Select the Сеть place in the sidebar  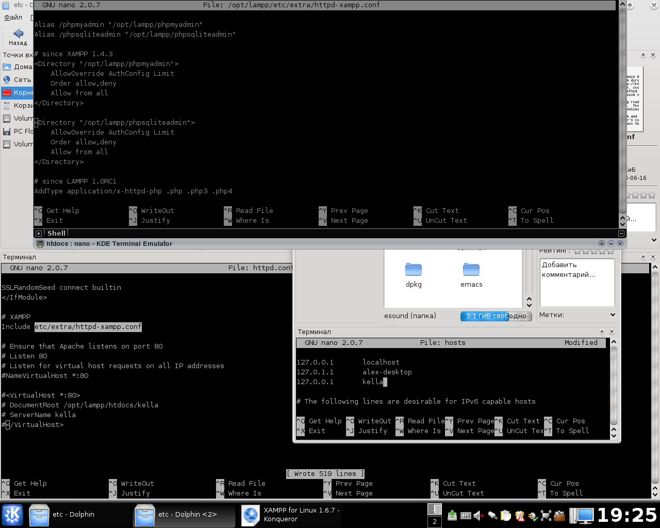17,79
